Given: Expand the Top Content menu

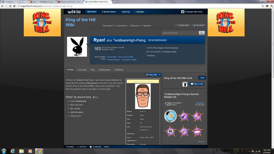Looking at the screenshot, I should point(108,26).
